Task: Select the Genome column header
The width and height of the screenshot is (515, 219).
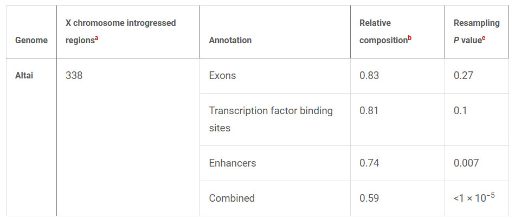Action: [x=31, y=41]
